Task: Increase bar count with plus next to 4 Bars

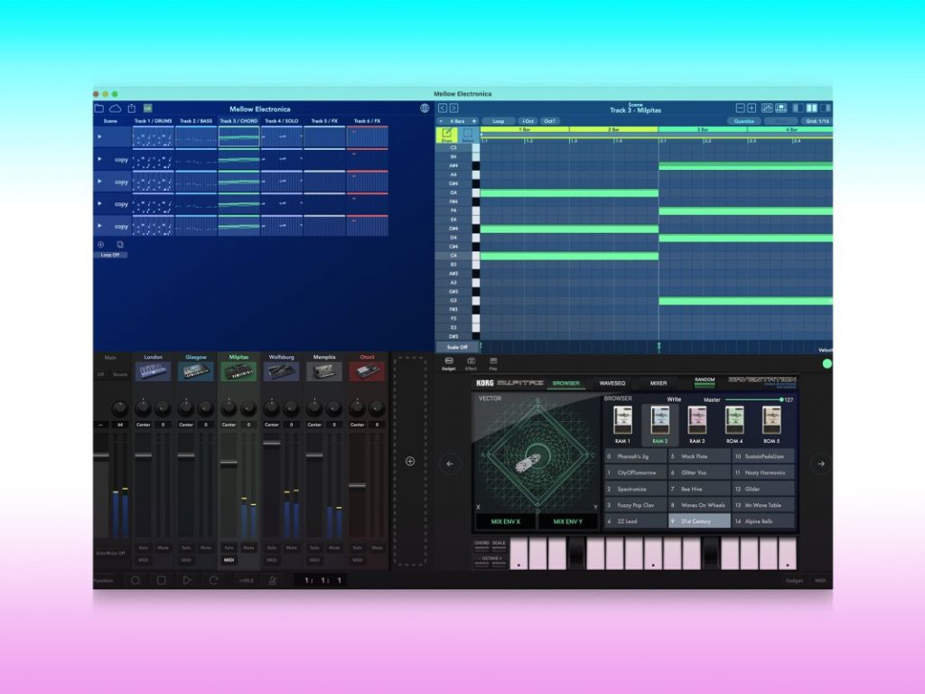Action: pyautogui.click(x=474, y=121)
